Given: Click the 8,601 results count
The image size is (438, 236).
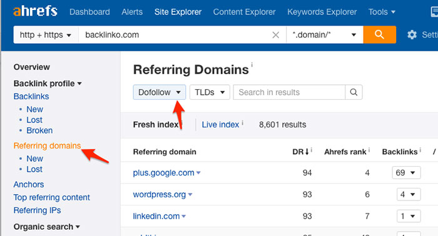Looking at the screenshot, I should pyautogui.click(x=282, y=124).
